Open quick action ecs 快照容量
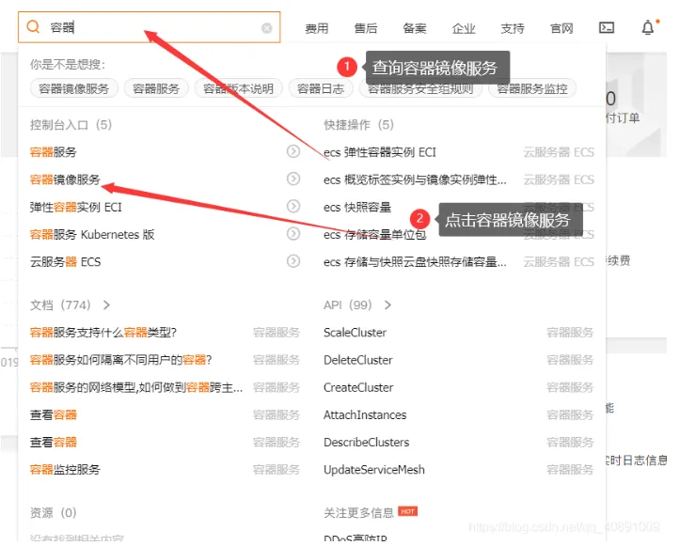Viewport: 680px width, 546px height. coord(357,207)
